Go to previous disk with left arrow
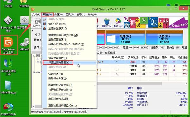Screen dimensions: 190x117 click(36, 34)
